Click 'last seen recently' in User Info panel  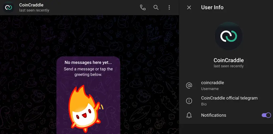coord(228,66)
